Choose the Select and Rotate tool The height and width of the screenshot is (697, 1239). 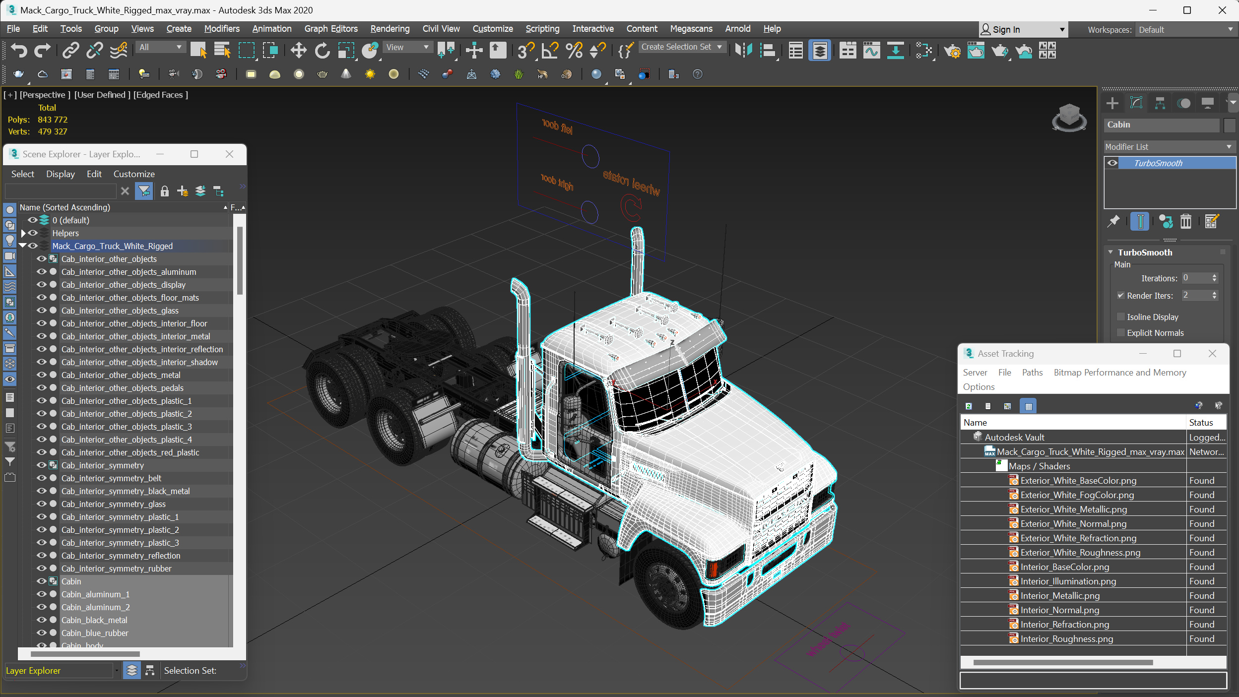tap(322, 50)
